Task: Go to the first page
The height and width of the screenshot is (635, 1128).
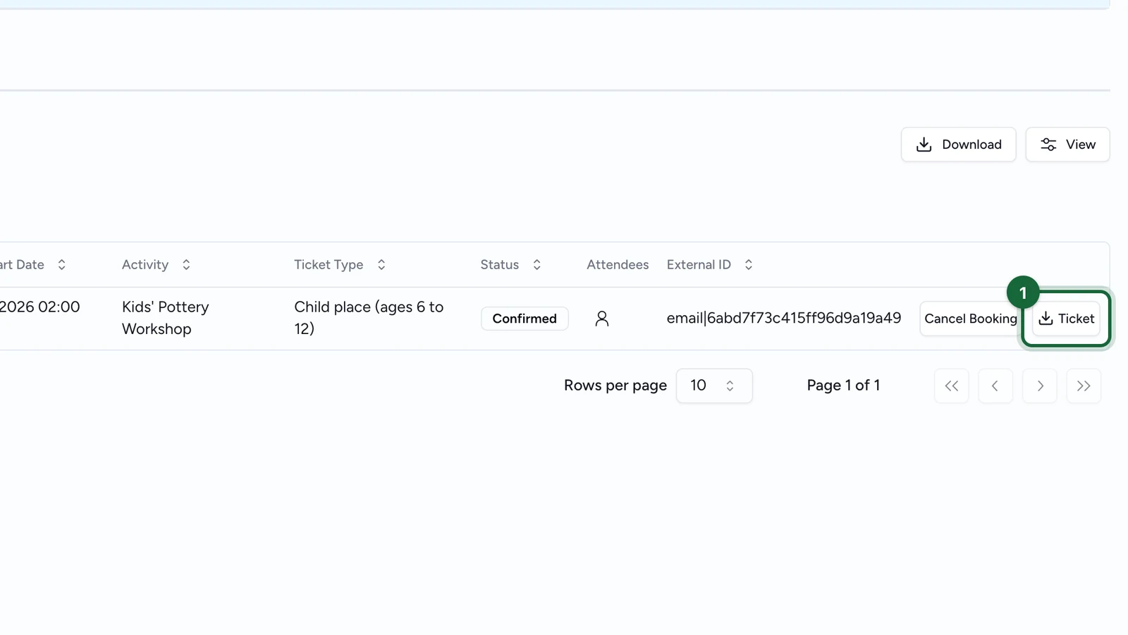Action: [952, 386]
